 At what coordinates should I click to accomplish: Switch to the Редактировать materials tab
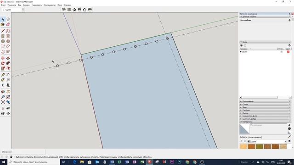pos(254,137)
